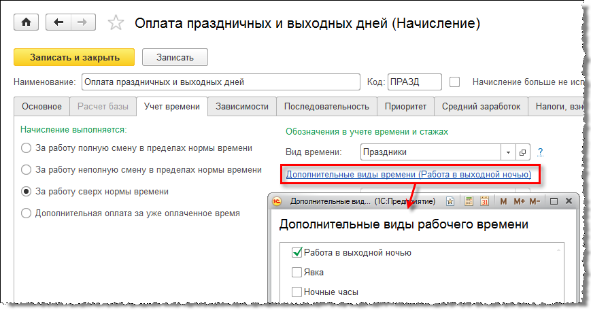Select За работу неполную смену radio
The height and width of the screenshot is (310, 591).
click(x=26, y=170)
